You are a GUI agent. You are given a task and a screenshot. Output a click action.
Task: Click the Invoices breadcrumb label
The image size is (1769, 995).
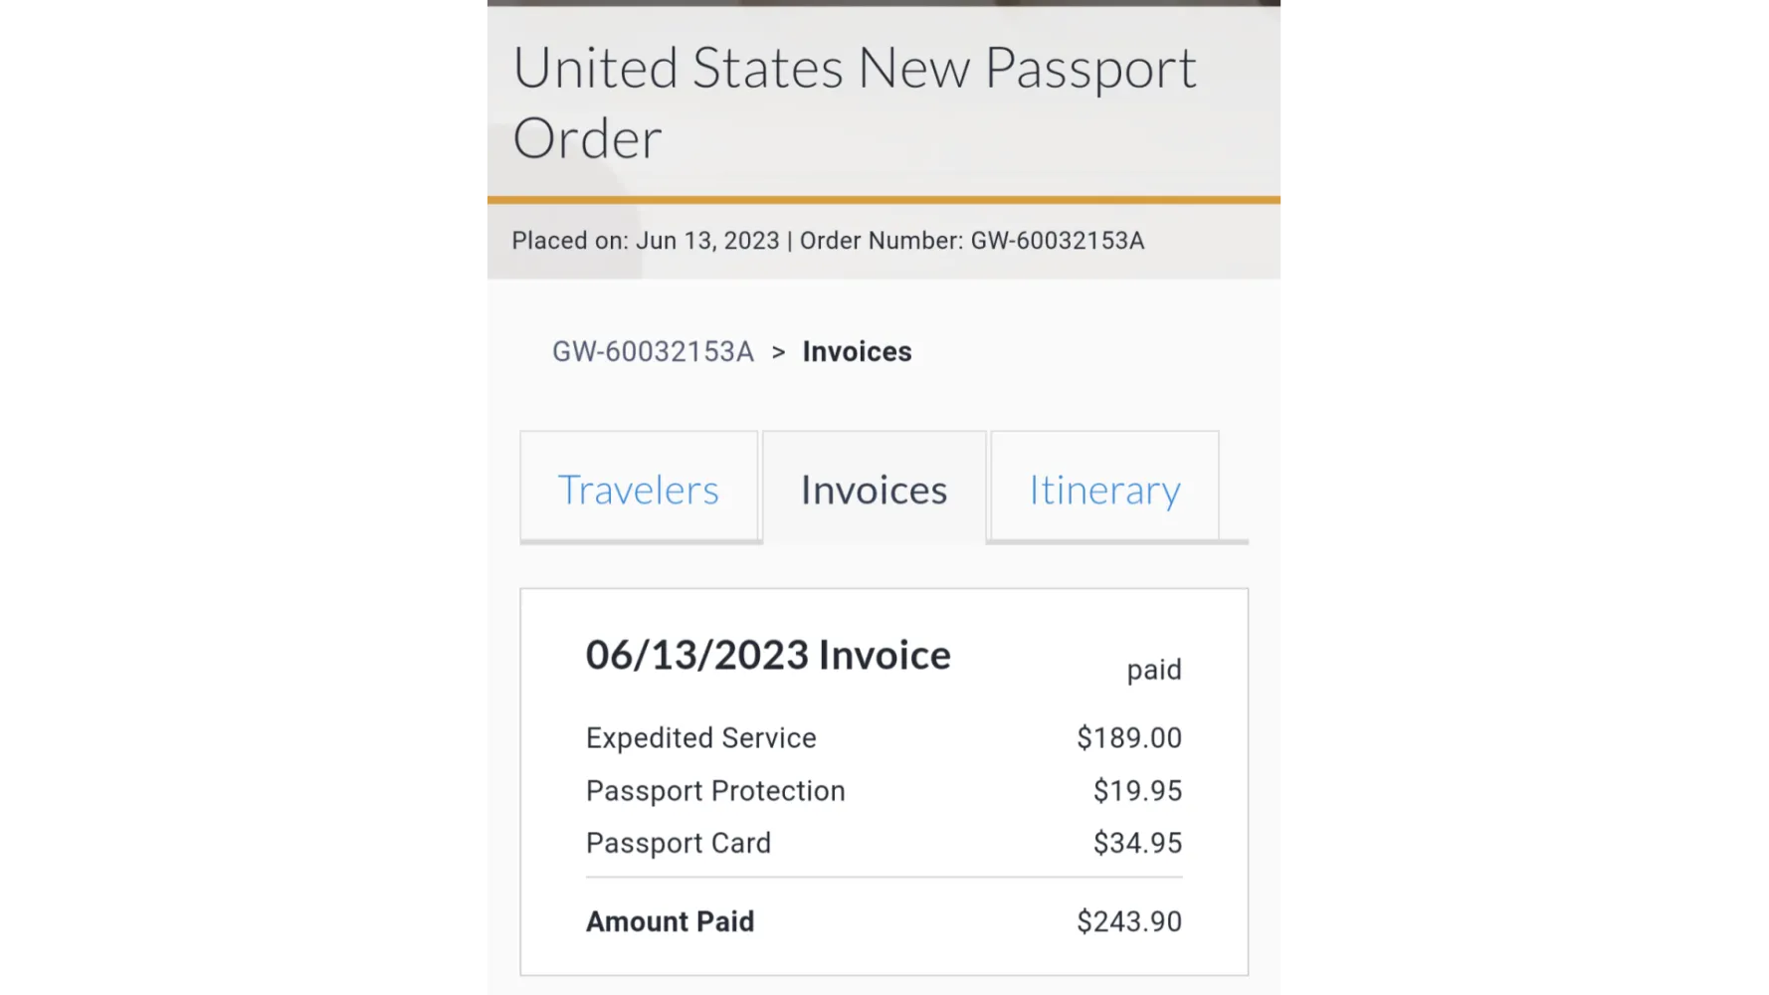857,352
